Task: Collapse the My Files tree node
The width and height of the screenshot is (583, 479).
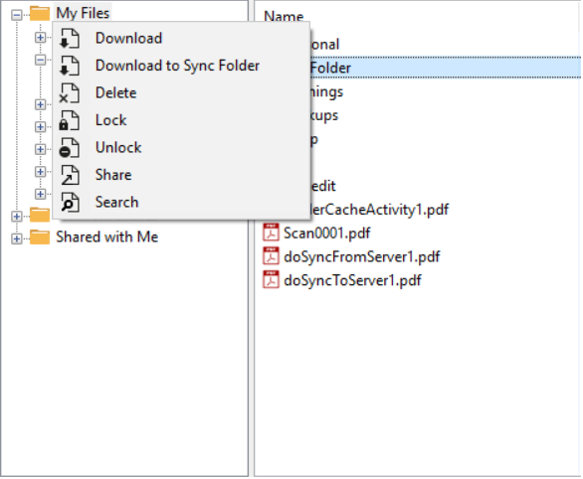Action: click(16, 15)
